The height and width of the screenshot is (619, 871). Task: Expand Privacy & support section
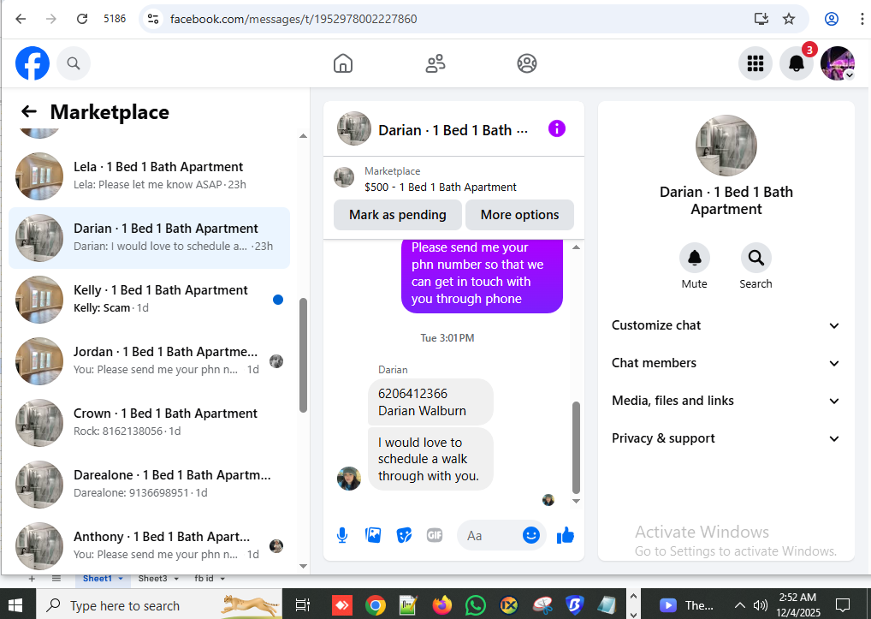726,438
